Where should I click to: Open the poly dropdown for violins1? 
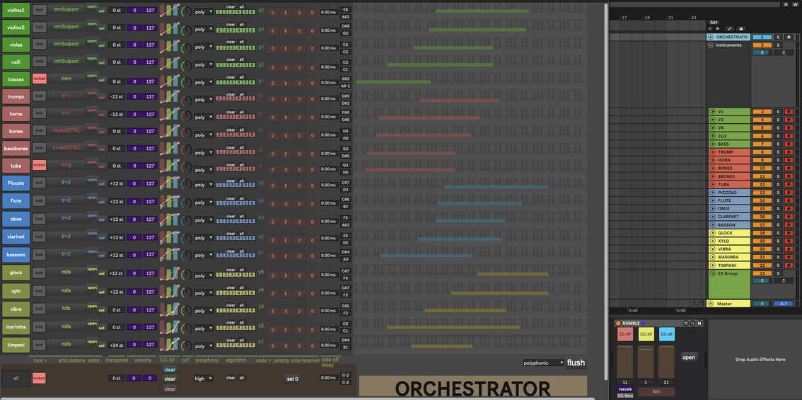coord(204,12)
